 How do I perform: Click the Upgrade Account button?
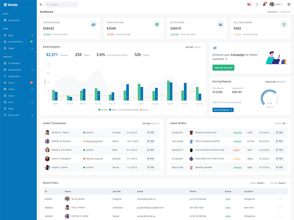(x=223, y=67)
